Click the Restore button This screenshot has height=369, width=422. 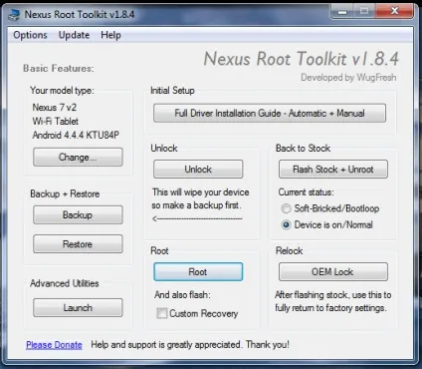pos(78,244)
